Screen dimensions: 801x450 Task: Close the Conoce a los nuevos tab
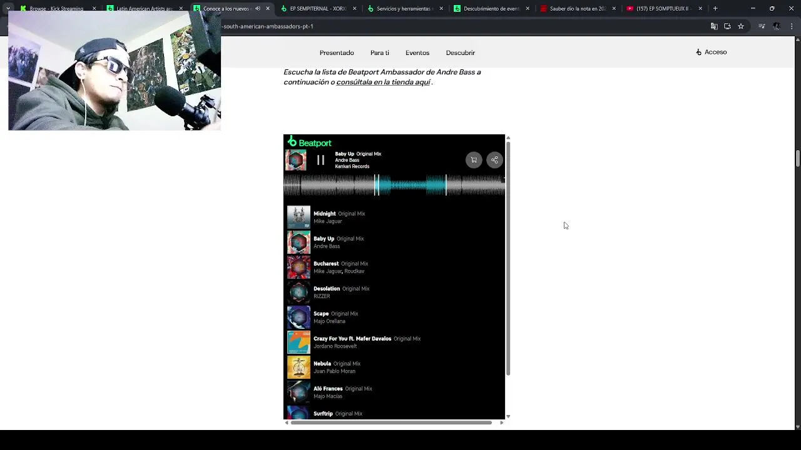click(268, 9)
